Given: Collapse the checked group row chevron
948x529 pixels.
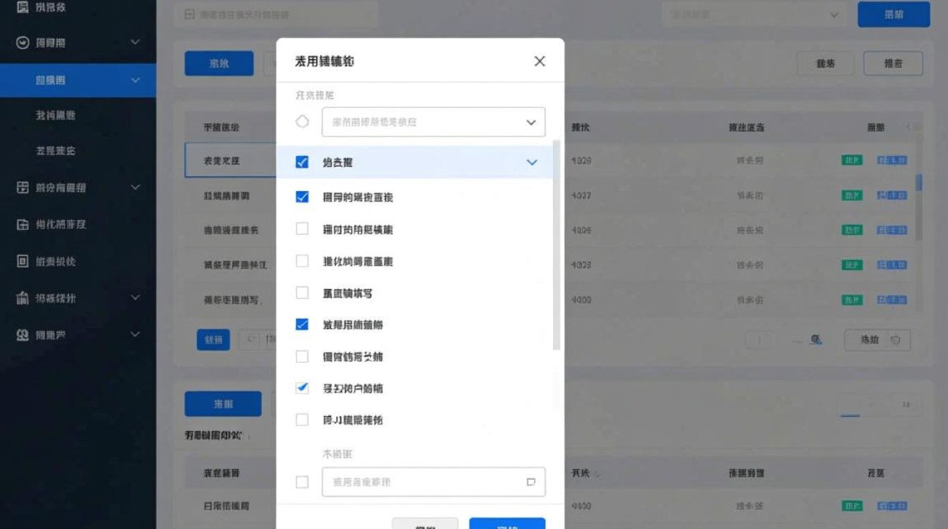Looking at the screenshot, I should 531,162.
